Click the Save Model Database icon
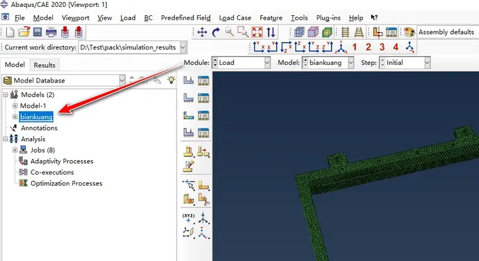479x261 pixels. coord(38,32)
